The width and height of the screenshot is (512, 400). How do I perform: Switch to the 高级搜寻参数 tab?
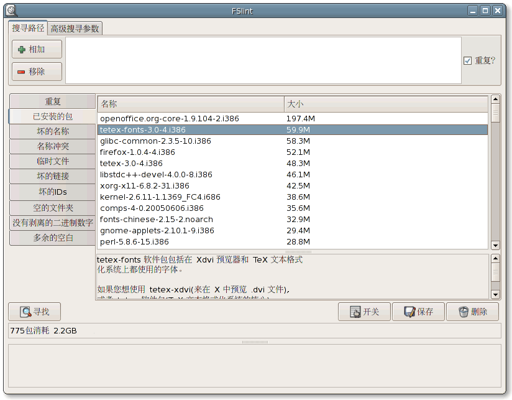point(76,28)
